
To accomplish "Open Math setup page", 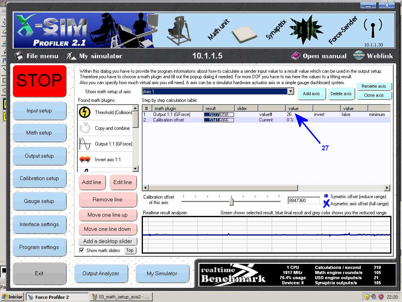I will point(39,133).
